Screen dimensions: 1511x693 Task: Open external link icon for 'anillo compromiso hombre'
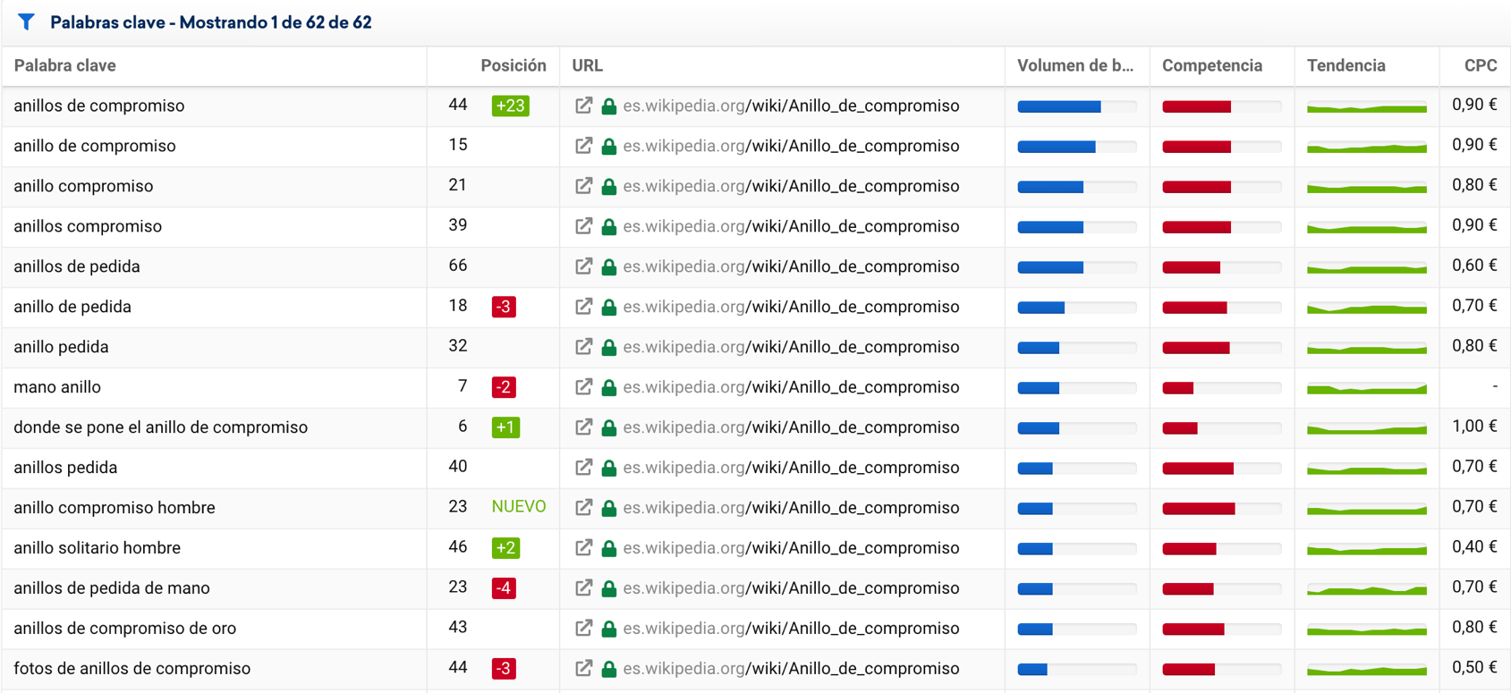pyautogui.click(x=583, y=508)
